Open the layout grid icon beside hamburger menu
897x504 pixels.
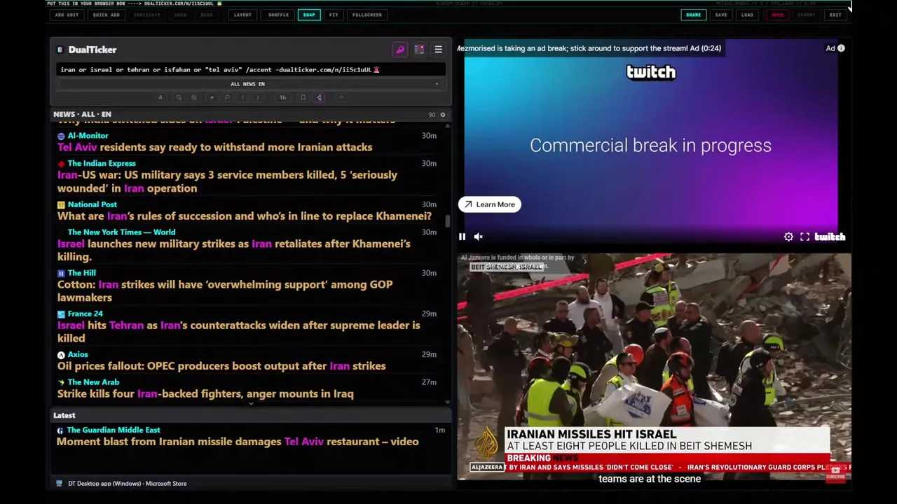(x=419, y=50)
